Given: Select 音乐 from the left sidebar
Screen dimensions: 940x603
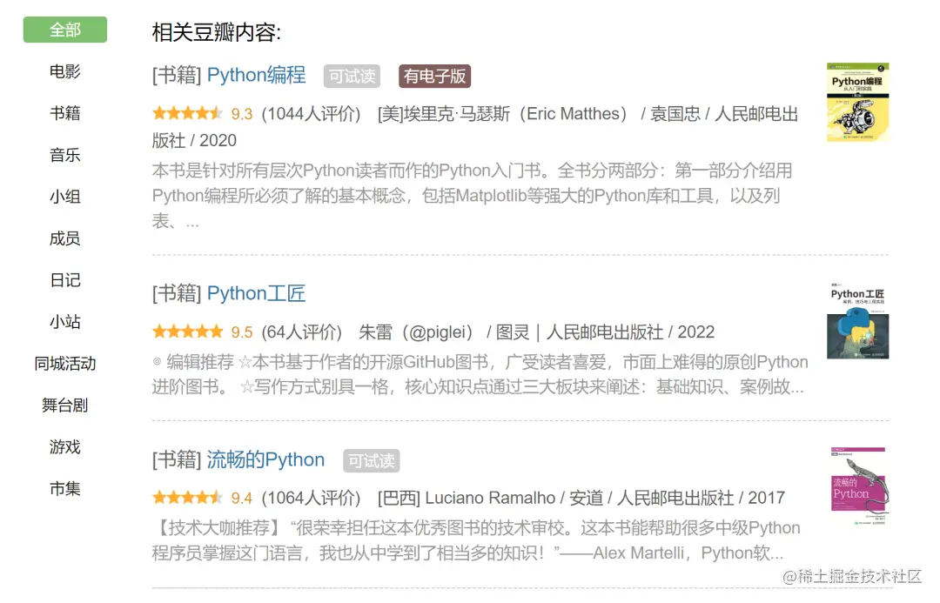Looking at the screenshot, I should 64,155.
